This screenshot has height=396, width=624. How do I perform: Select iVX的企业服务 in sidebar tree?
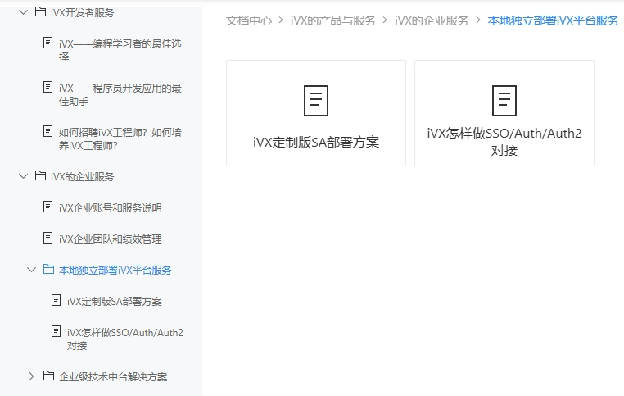coord(83,176)
